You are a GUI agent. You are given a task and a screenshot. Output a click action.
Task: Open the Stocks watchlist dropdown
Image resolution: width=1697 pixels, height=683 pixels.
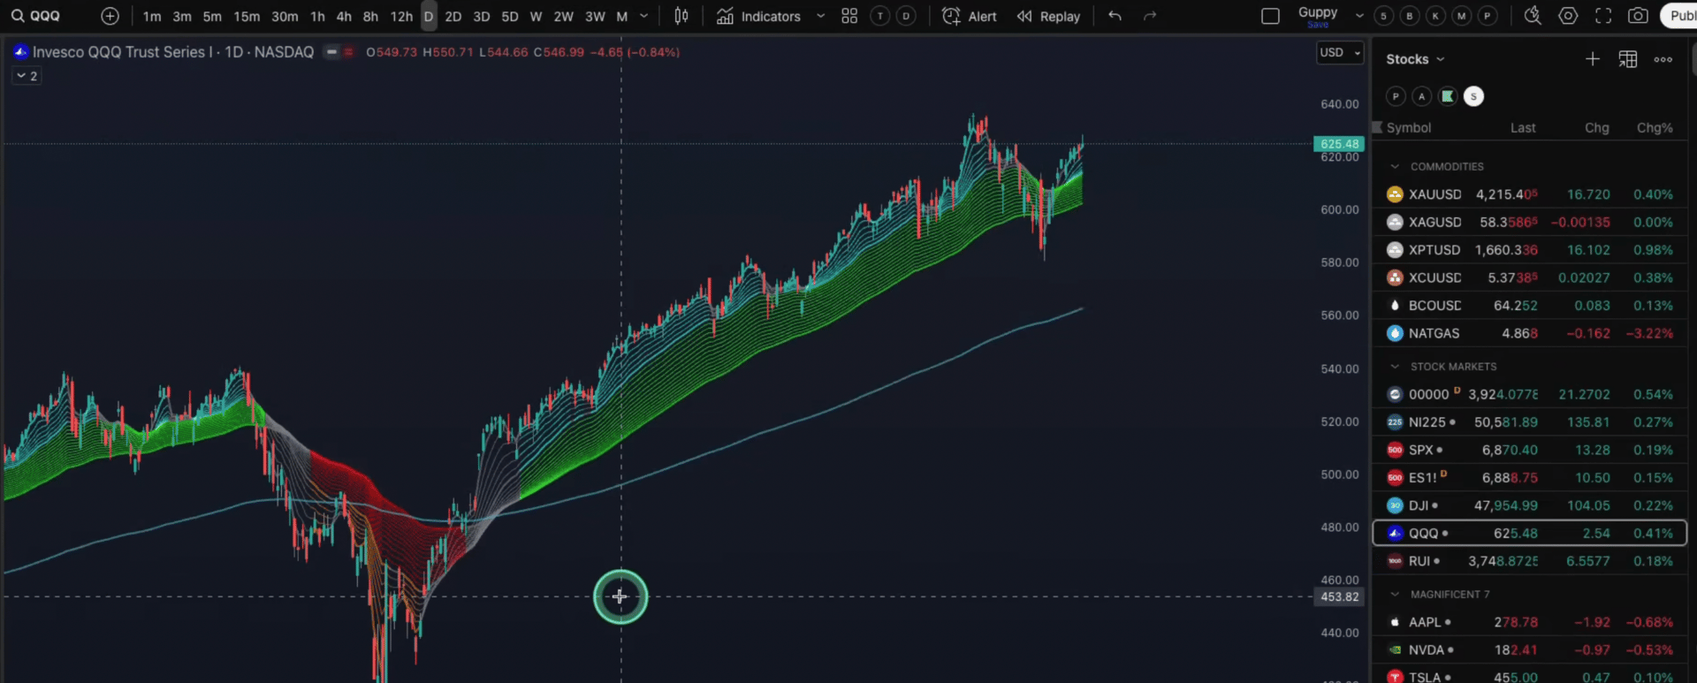tap(1415, 59)
